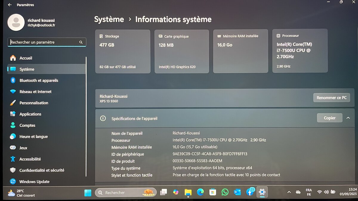Click the Rechercher un paramètre search field
The width and height of the screenshot is (358, 201).
pyautogui.click(x=47, y=42)
